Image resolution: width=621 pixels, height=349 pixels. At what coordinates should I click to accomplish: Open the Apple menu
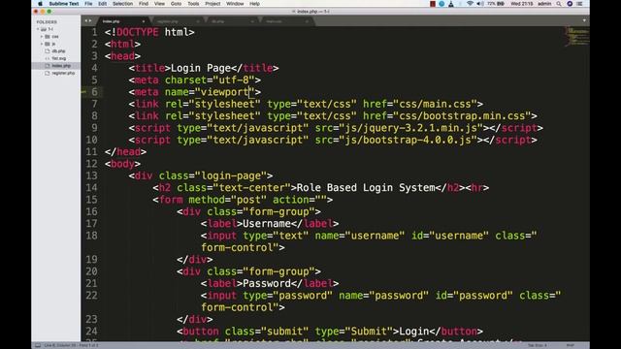click(x=40, y=4)
